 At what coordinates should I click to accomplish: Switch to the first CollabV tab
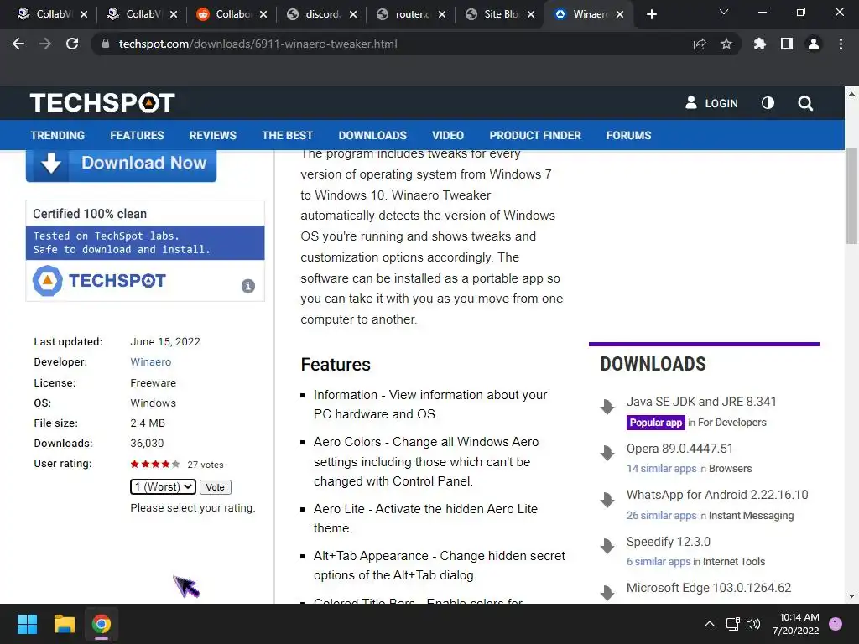tap(54, 14)
